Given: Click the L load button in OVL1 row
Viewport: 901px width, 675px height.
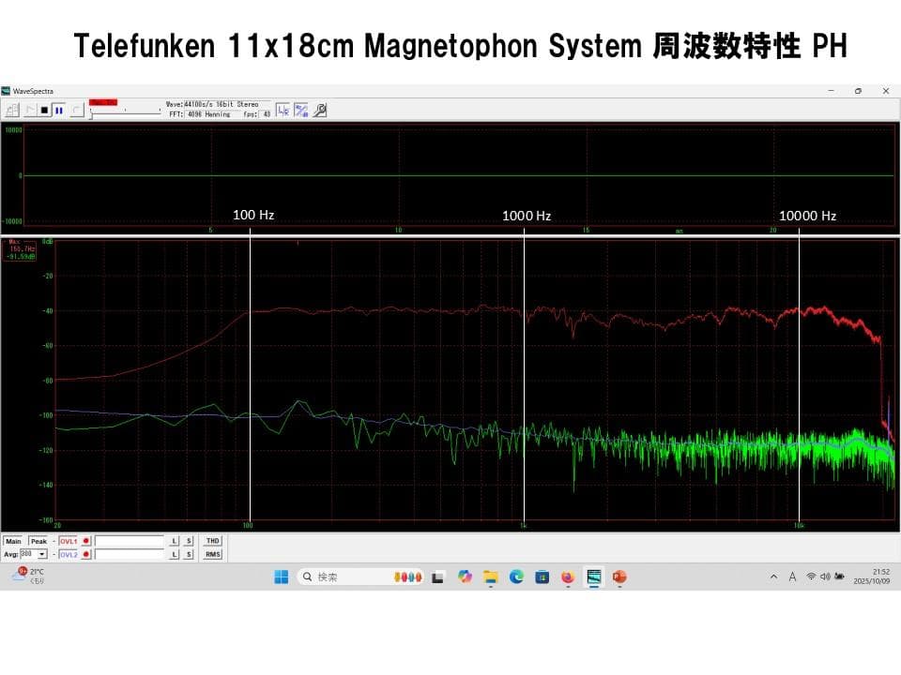Looking at the screenshot, I should click(175, 541).
